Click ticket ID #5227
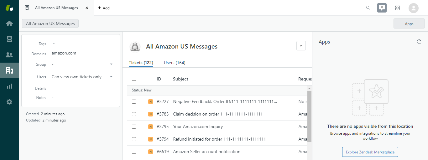The image size is (428, 160). click(163, 101)
